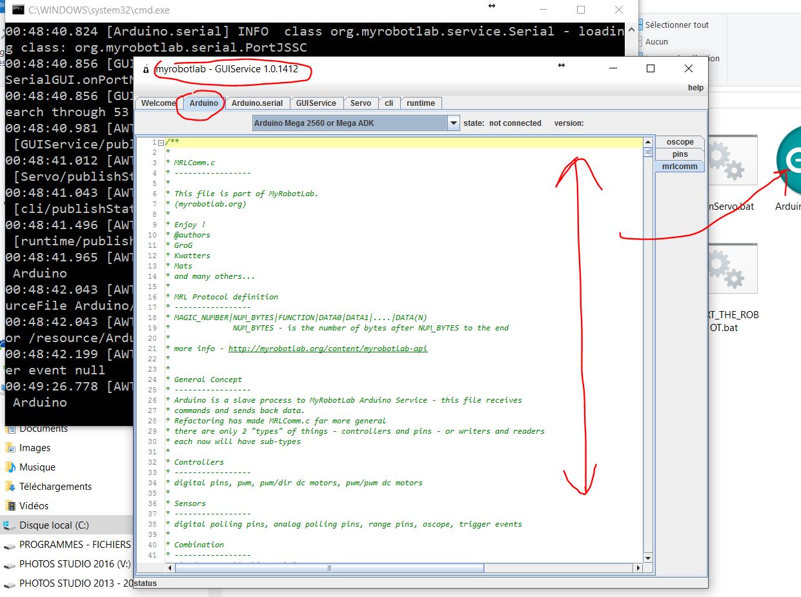Screen dimensions: 801x597
Task: Click the code editor's up scroll arrow
Action: [648, 142]
